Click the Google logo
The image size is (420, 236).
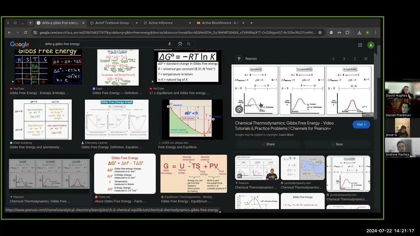(x=19, y=44)
